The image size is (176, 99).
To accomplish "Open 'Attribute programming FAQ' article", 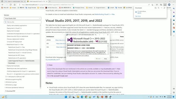I will [x=13, y=79].
